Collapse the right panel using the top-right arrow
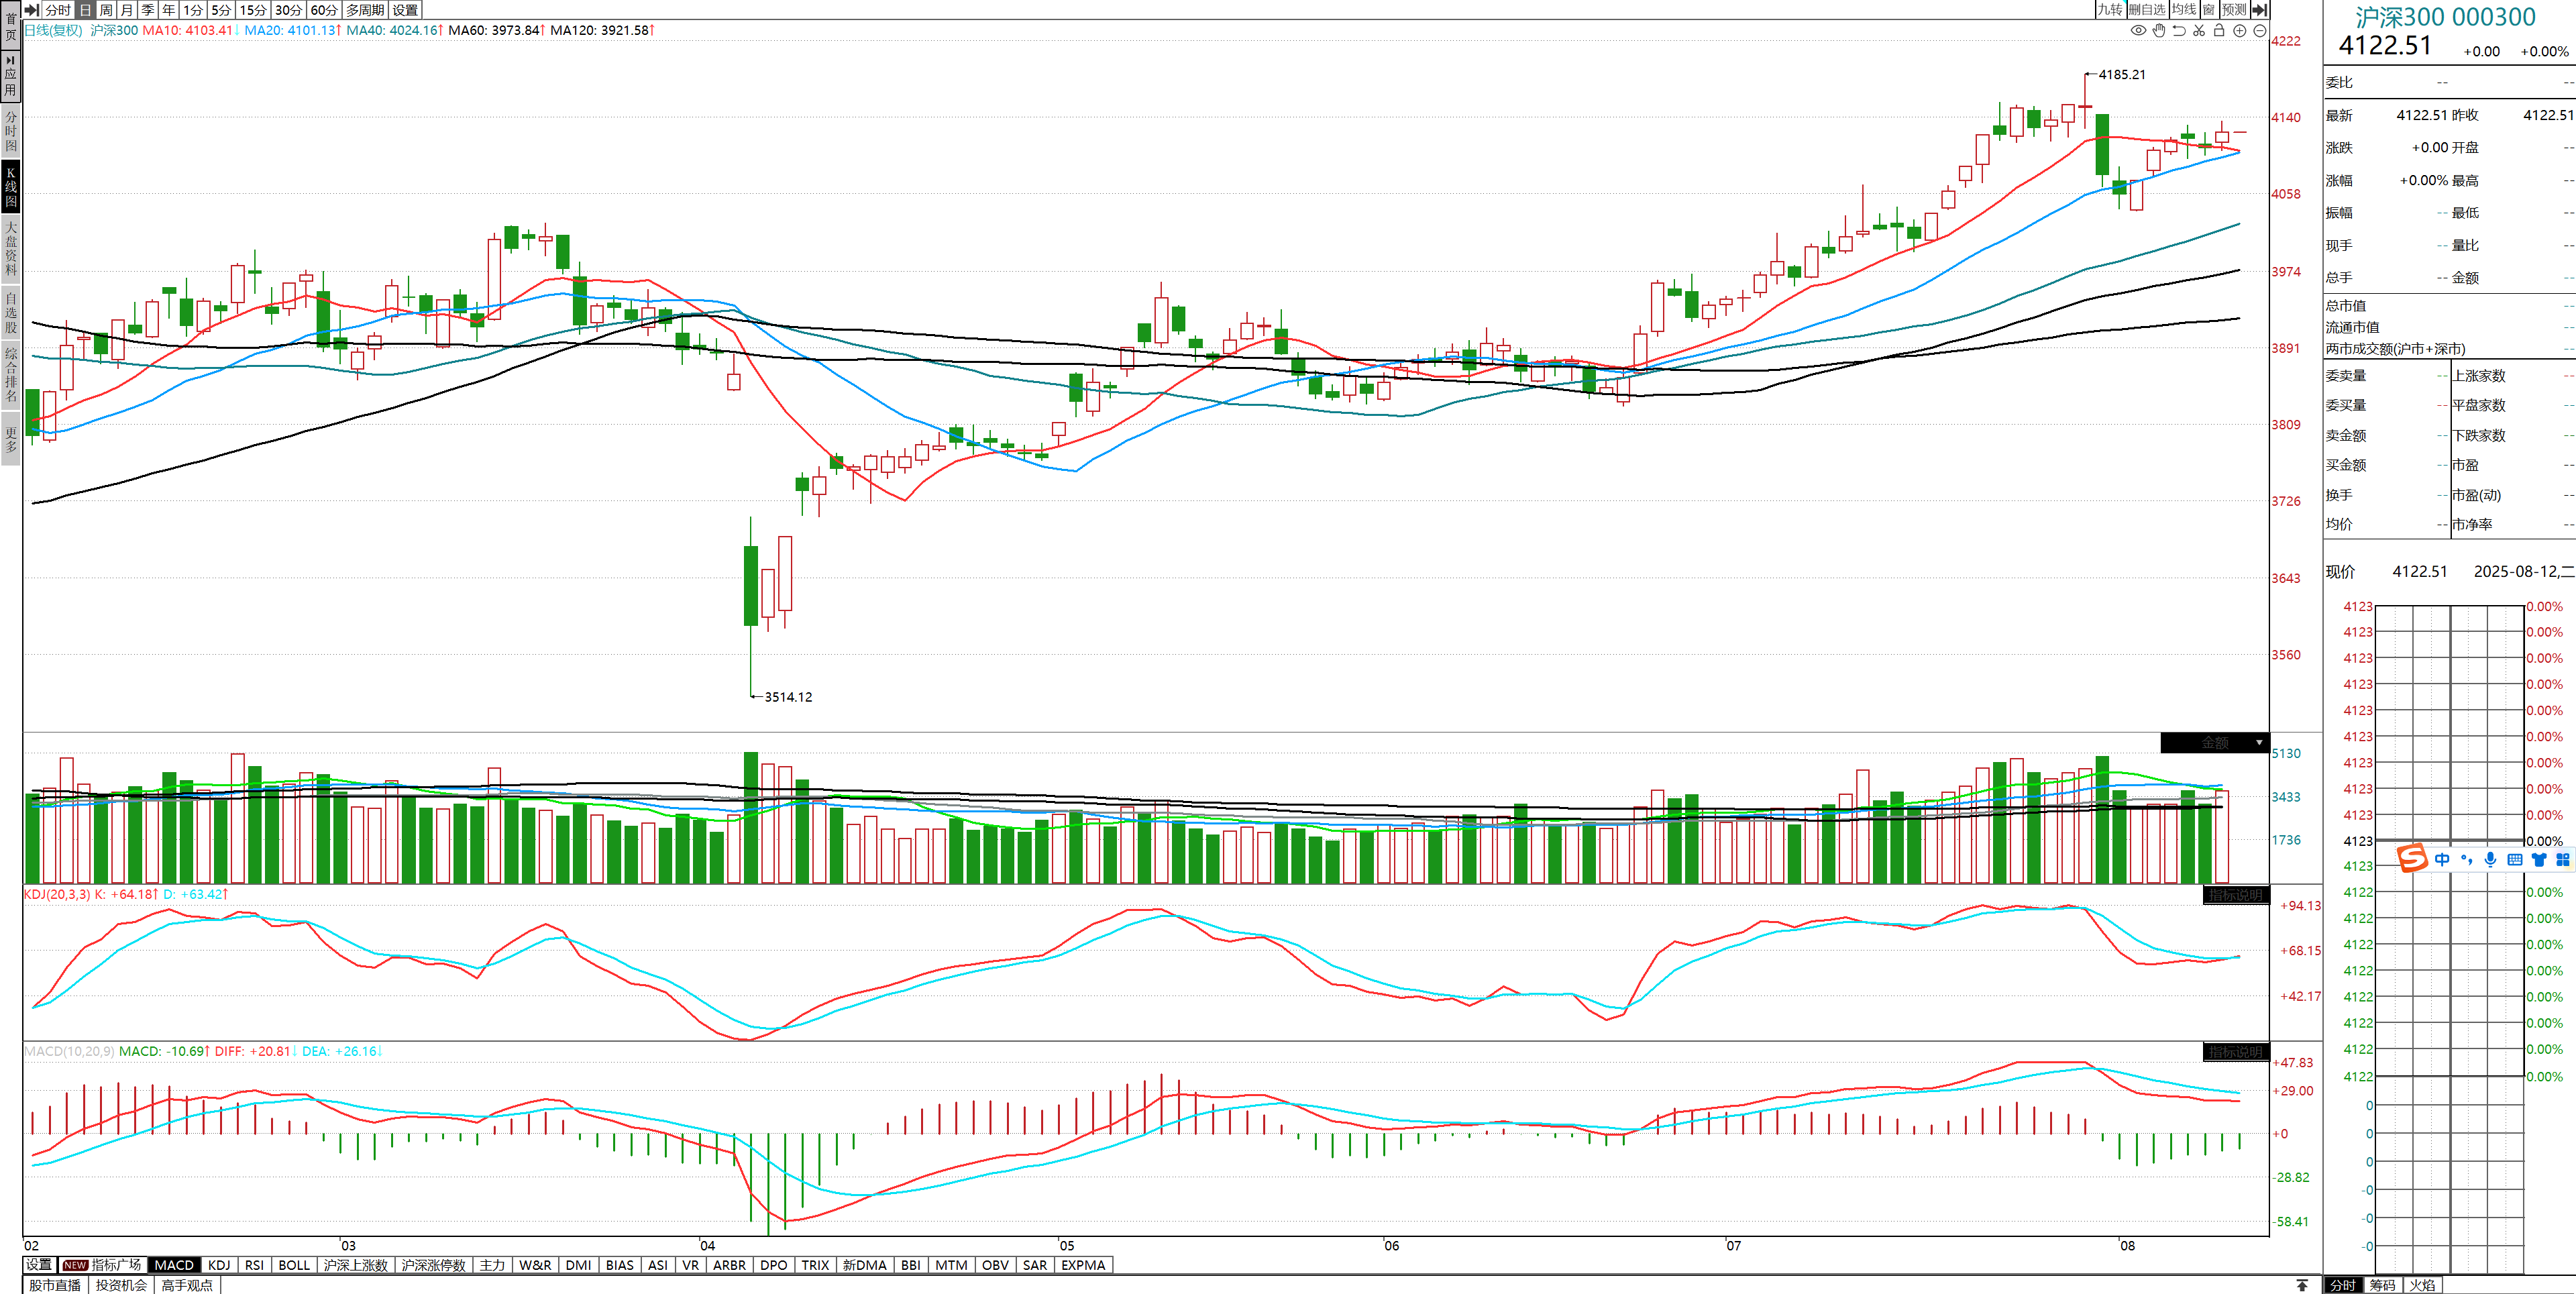 (x=2259, y=10)
